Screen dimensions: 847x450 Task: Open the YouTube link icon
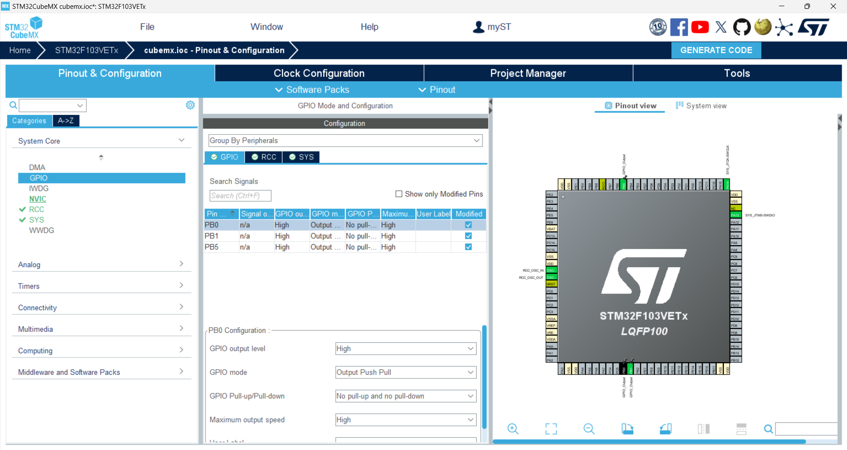click(x=700, y=27)
